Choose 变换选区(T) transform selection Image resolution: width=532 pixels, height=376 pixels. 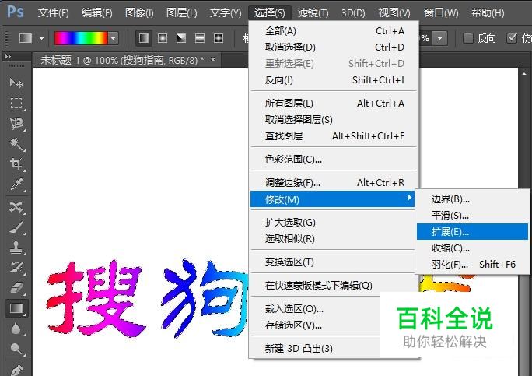click(334, 262)
